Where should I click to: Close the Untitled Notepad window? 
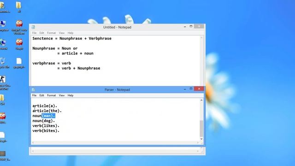tap(199, 26)
